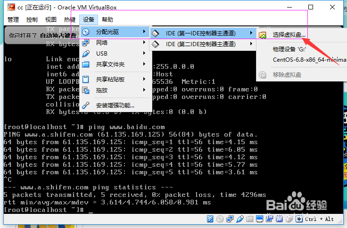
Task: Click the keyboard capture arrow status icon
Action: [x=299, y=219]
